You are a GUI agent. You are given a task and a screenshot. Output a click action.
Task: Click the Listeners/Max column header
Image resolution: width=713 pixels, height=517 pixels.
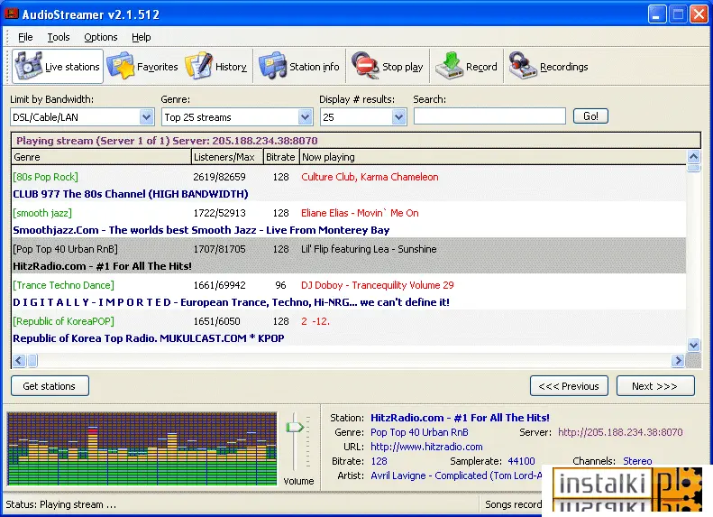click(227, 157)
